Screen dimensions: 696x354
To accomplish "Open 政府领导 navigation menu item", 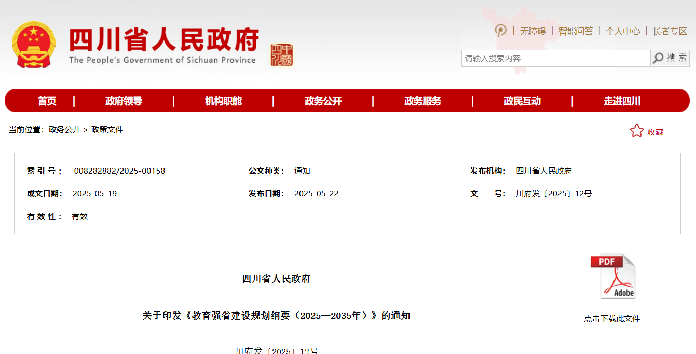I will [124, 101].
